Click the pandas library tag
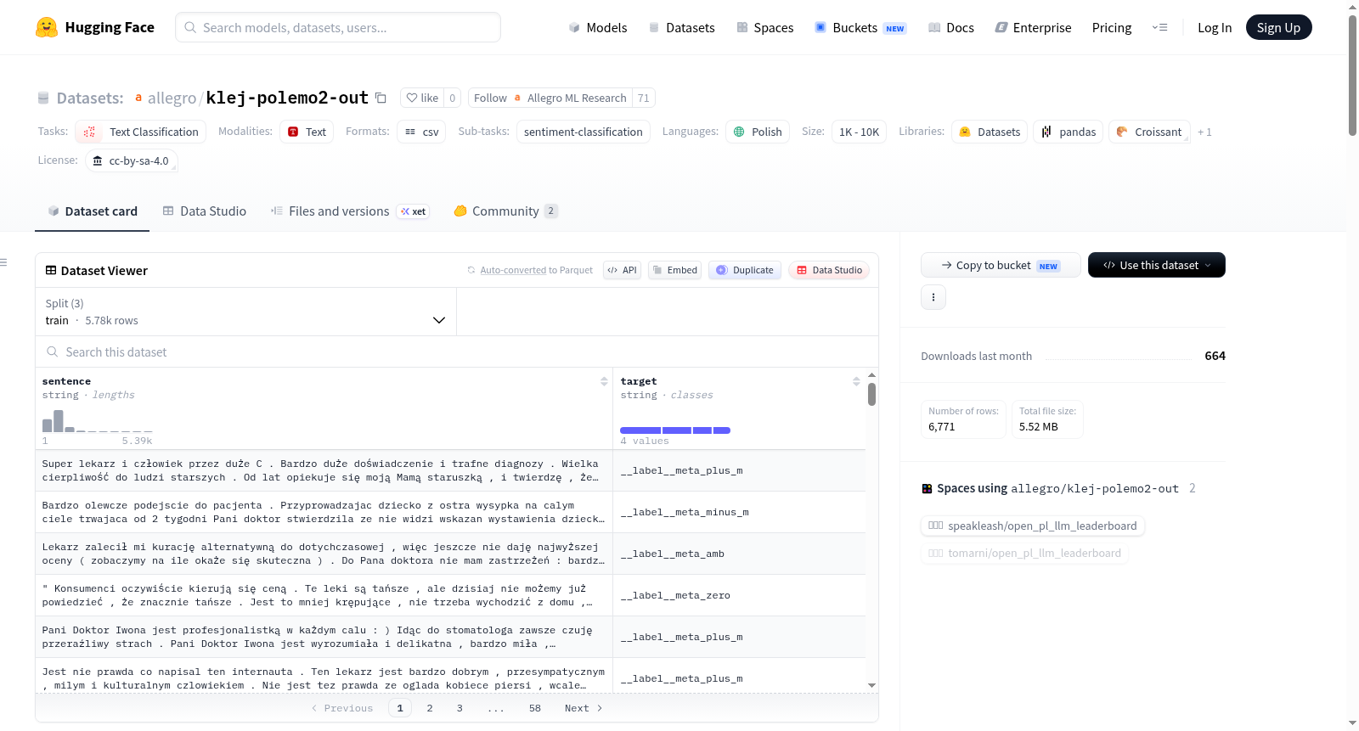The width and height of the screenshot is (1359, 731). (1069, 132)
